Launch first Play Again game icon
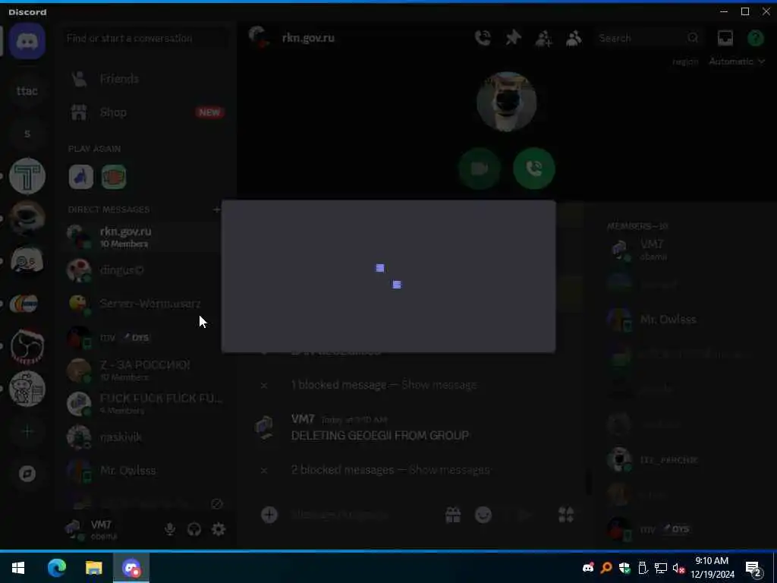The image size is (777, 583). (80, 177)
